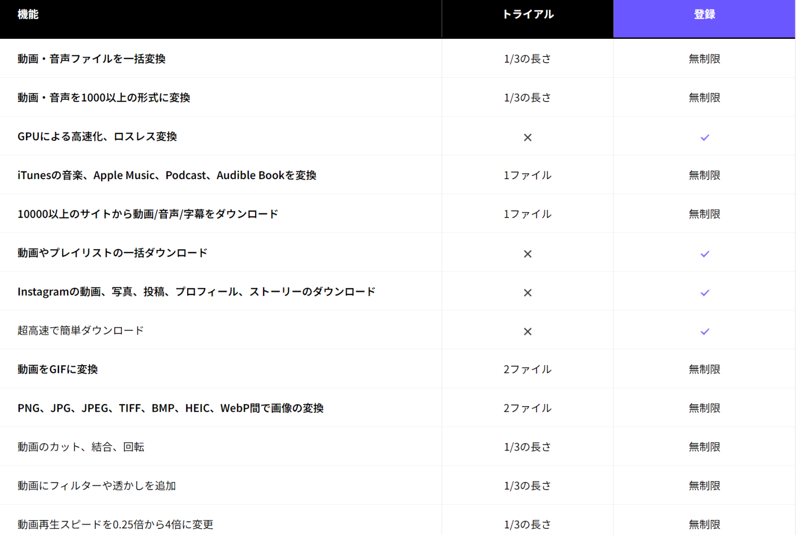
Task: Click the iTunesの音楽 conversion feature text
Action: [x=167, y=176]
